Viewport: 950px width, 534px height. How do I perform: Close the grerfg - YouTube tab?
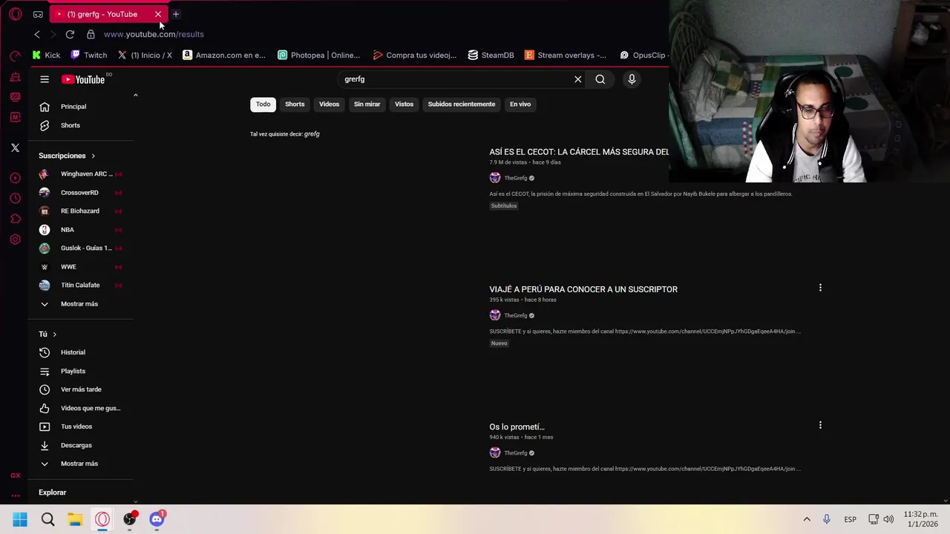pos(158,14)
